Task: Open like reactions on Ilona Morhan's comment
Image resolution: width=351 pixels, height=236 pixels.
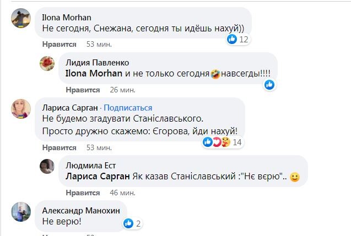Action: point(238,39)
